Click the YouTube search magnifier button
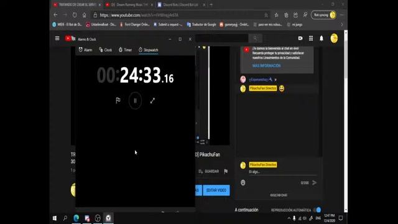398x224 pixels. pos(255,39)
